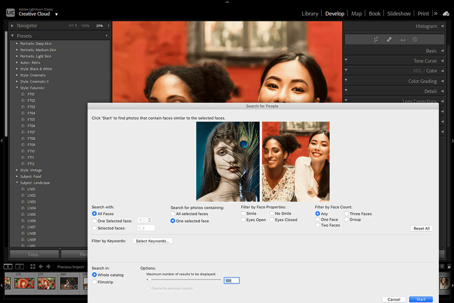Screen dimensions: 454x303
Task: Select filmstrip thumbnail number 280
Action: pos(69,283)
